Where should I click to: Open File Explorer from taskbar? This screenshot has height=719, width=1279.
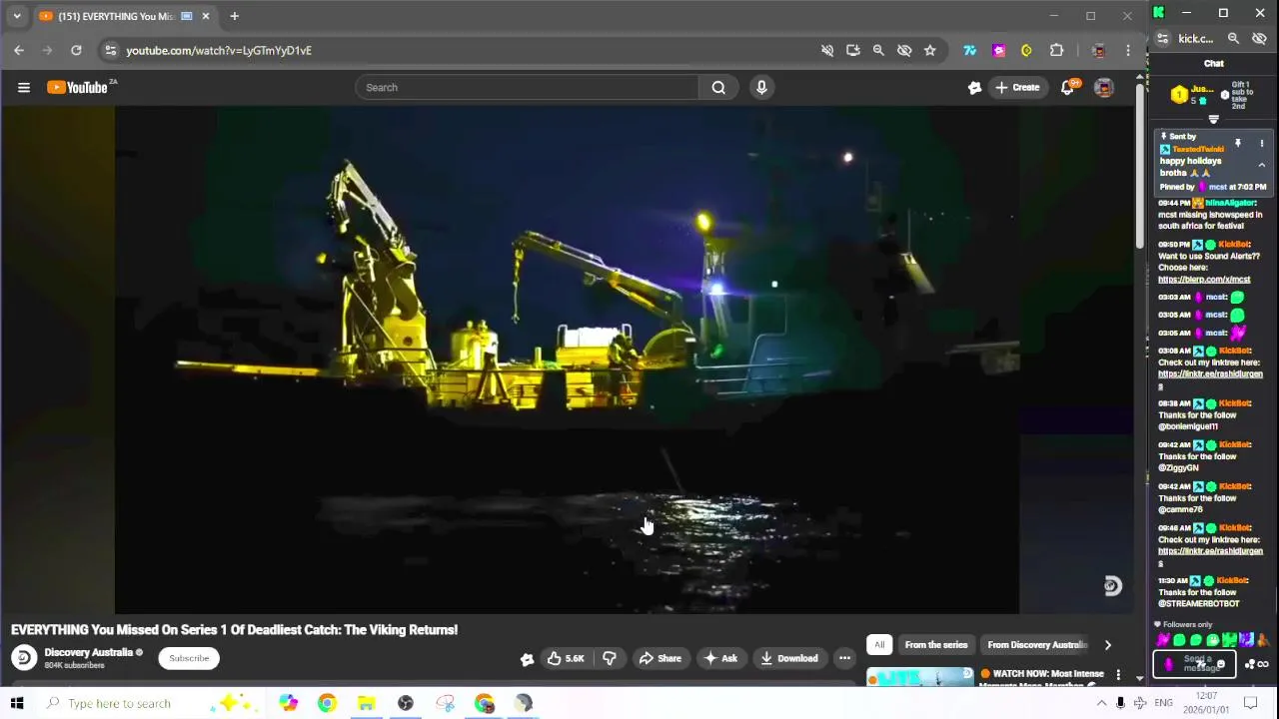point(366,703)
